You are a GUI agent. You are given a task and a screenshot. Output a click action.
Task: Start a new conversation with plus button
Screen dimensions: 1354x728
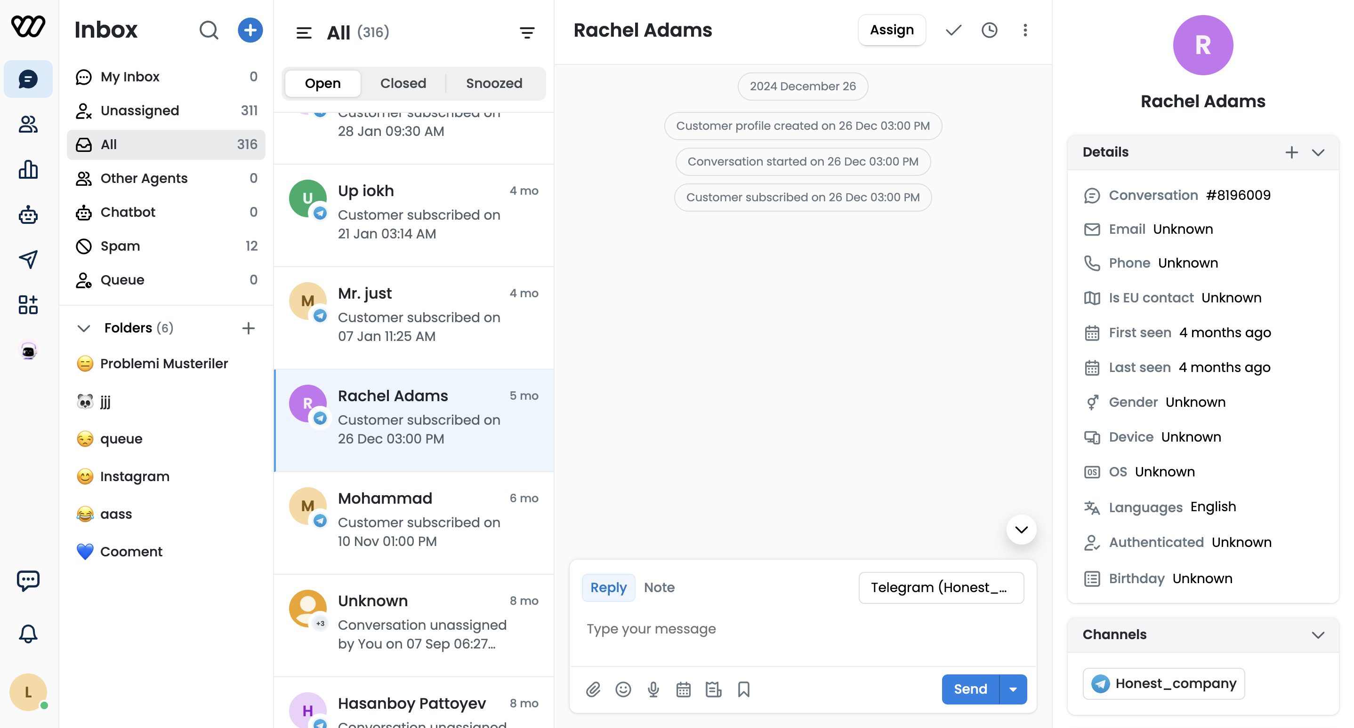tap(250, 30)
